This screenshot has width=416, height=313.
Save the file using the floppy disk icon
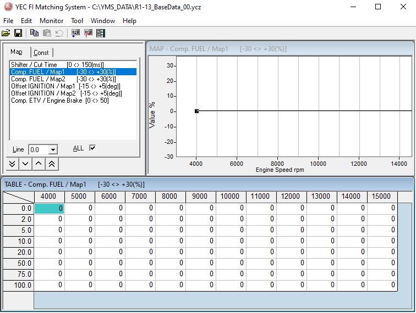(x=18, y=33)
